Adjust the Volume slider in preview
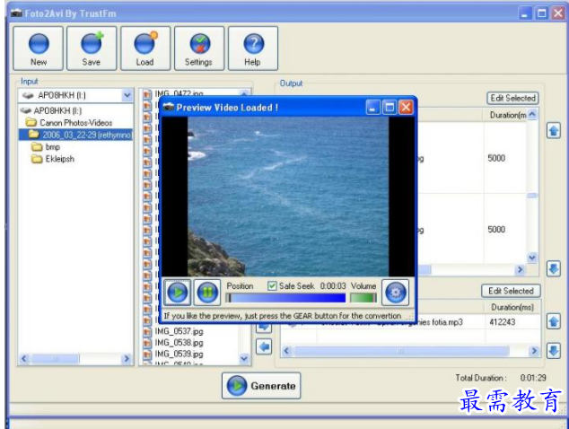The image size is (569, 429). [x=363, y=298]
